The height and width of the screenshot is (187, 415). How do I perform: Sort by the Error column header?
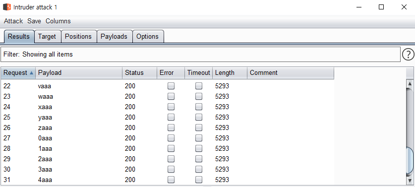point(171,73)
